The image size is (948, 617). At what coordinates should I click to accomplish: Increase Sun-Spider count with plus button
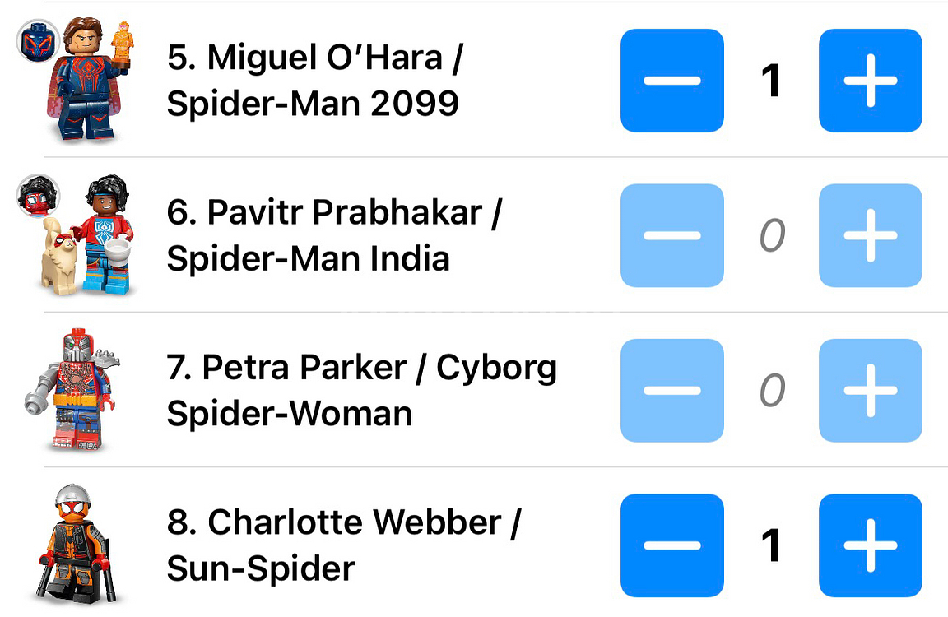coord(870,545)
